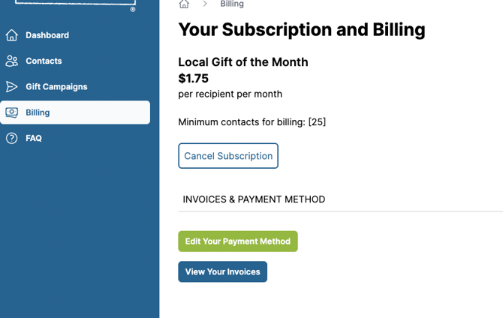Screen dimensions: 503x318
Task: Click the Local Gift of the Month plan name
Action: click(243, 62)
